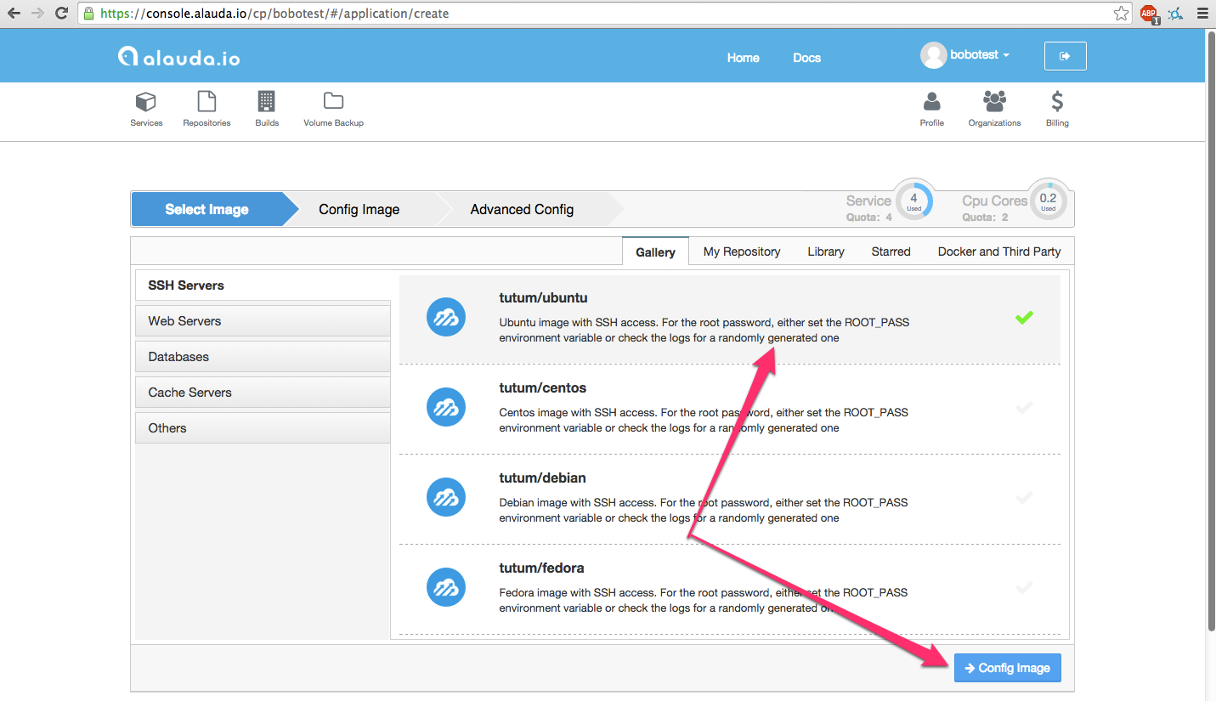Image resolution: width=1216 pixels, height=701 pixels.
Task: Click the tutum/centos title text
Action: click(543, 388)
